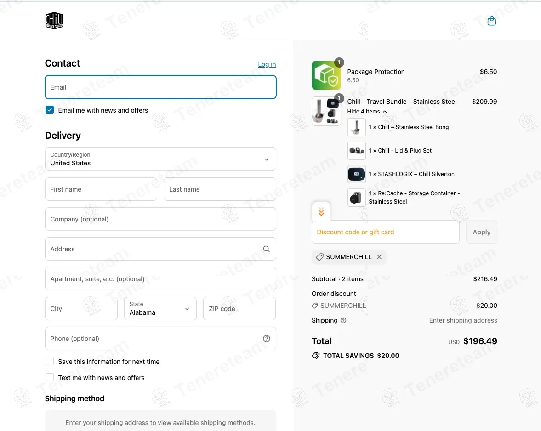Screen dimensions: 541x431
Task: Click the Company (optional) field
Action: 160,219
